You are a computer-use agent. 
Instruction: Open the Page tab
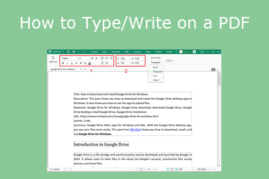(x=148, y=52)
